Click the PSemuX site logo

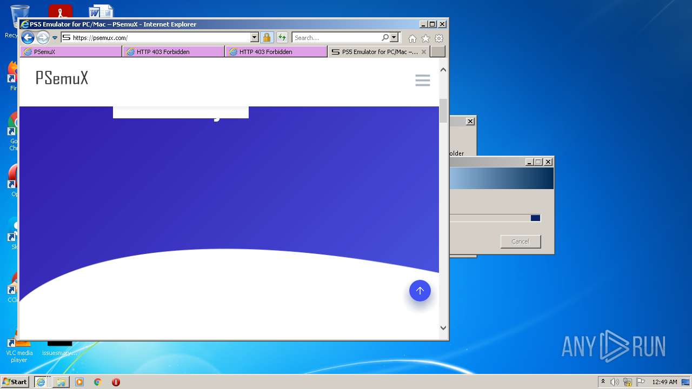62,78
